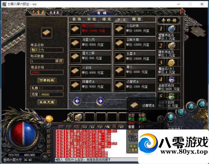
Task: Switch to the 元宝区 tab
Action: (x=38, y=12)
